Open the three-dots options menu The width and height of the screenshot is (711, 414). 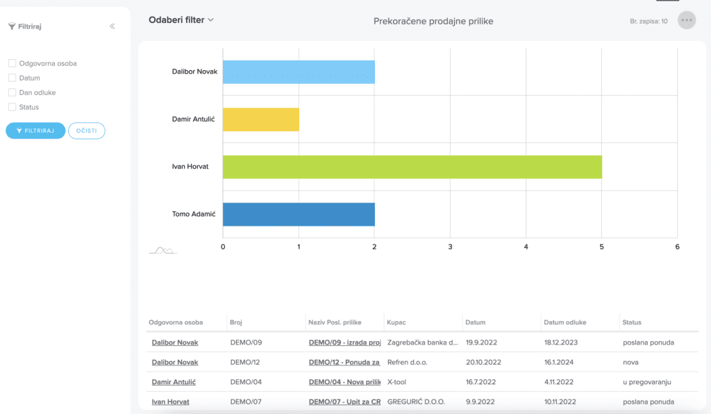[x=687, y=20]
